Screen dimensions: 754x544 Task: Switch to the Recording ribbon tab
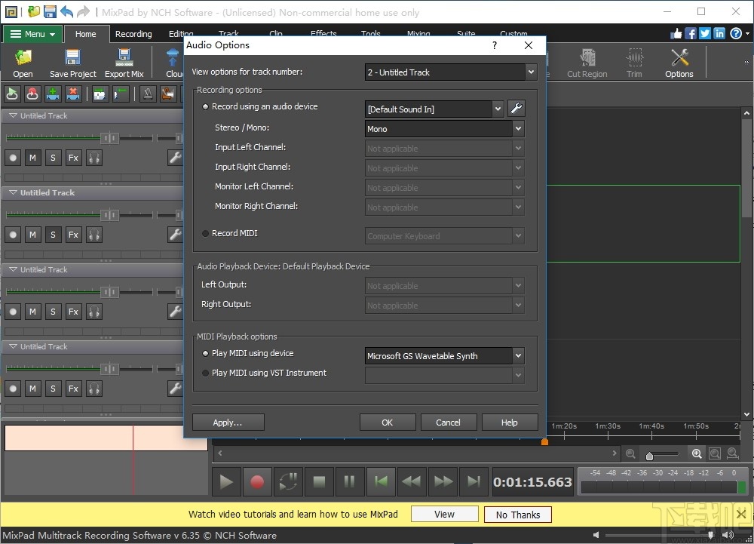coord(133,34)
